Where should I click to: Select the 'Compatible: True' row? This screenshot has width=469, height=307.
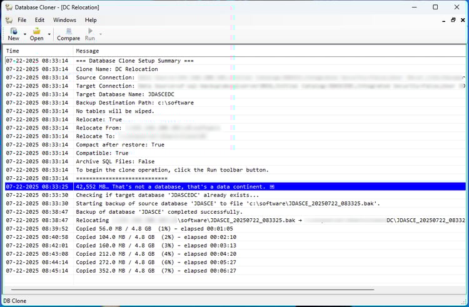(235, 153)
